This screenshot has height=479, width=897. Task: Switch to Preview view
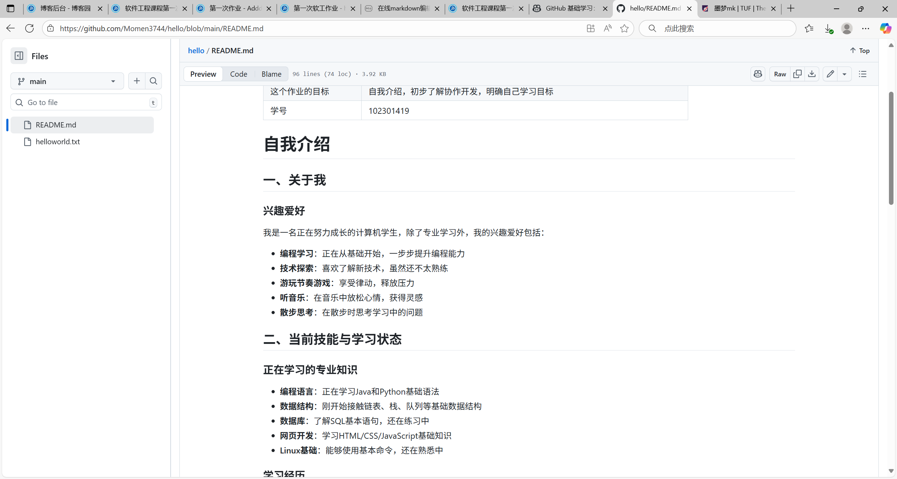(x=203, y=74)
